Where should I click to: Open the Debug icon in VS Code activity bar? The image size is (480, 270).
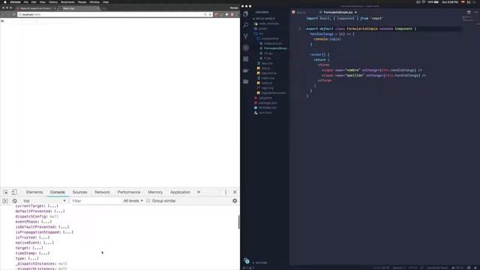pos(246,47)
